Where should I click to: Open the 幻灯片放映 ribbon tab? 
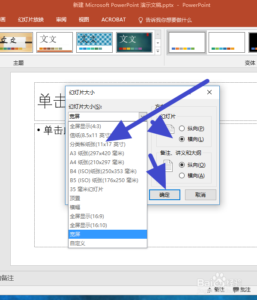(x=31, y=20)
